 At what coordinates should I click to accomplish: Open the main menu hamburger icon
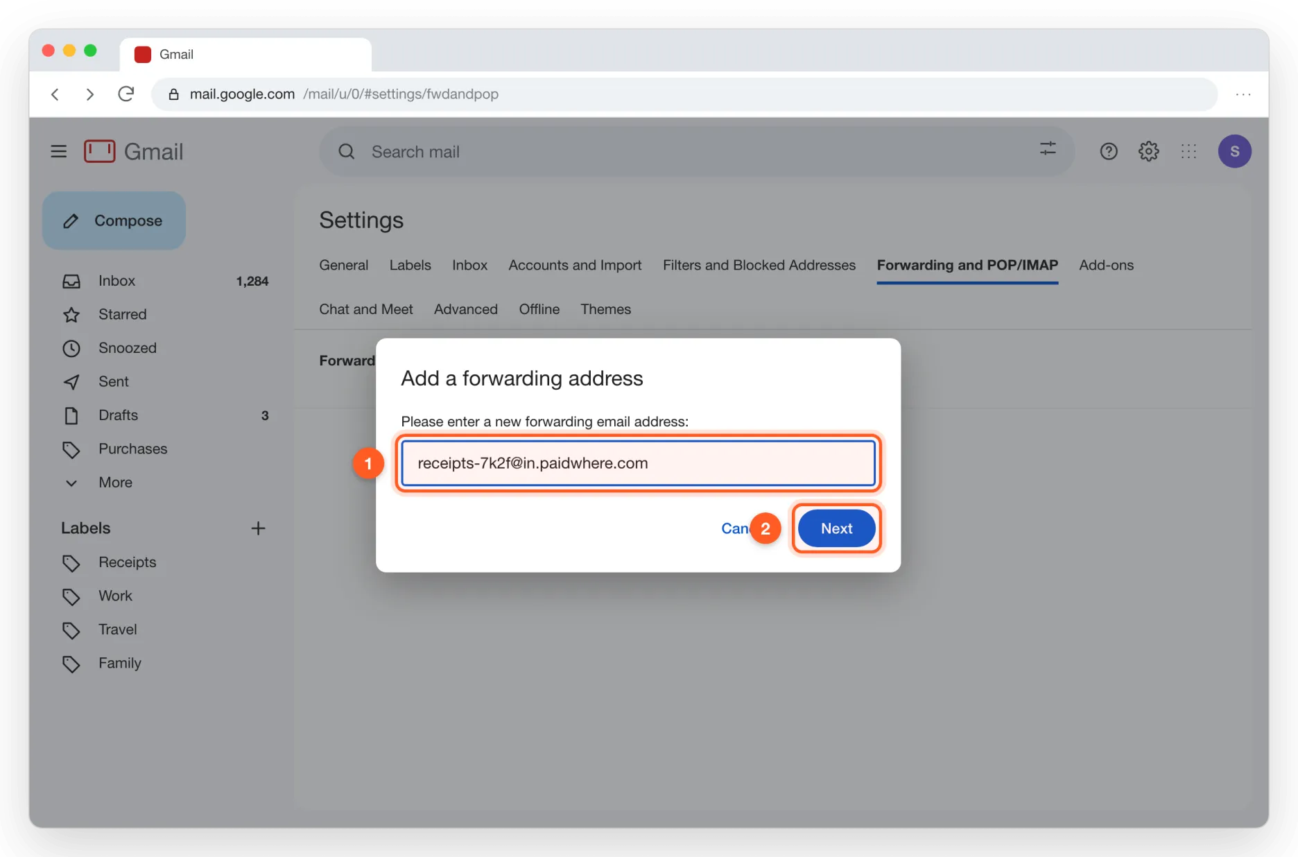pyautogui.click(x=59, y=151)
